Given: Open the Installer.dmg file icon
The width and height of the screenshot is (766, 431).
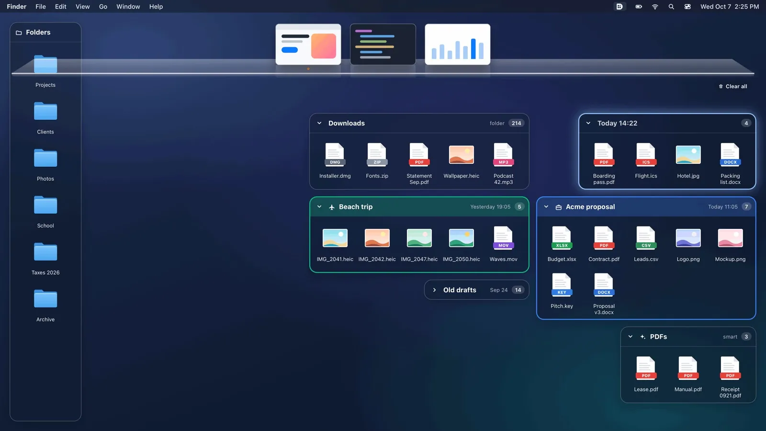Looking at the screenshot, I should tap(335, 155).
